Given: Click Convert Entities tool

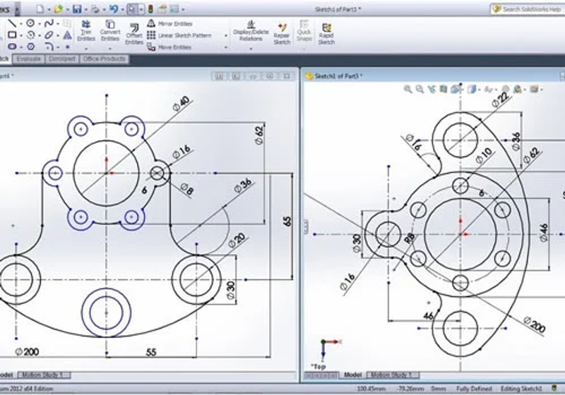Looking at the screenshot, I should 110,30.
